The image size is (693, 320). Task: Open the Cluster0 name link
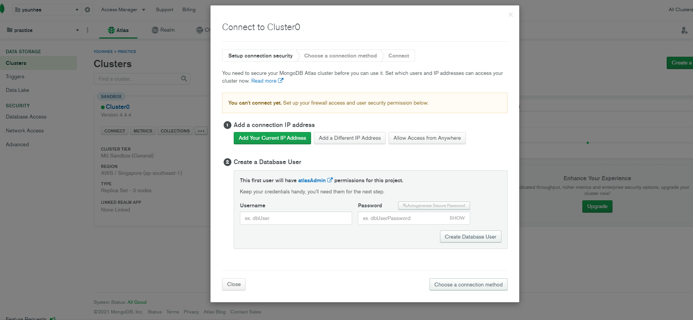click(118, 107)
